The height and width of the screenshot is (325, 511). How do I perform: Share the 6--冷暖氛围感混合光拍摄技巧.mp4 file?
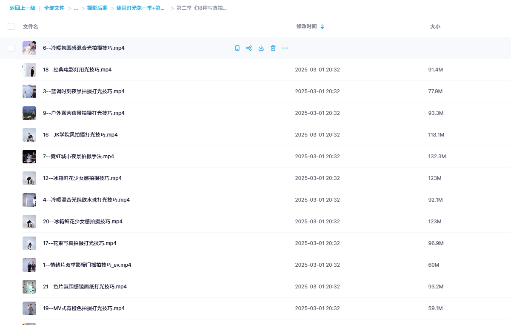click(x=249, y=48)
